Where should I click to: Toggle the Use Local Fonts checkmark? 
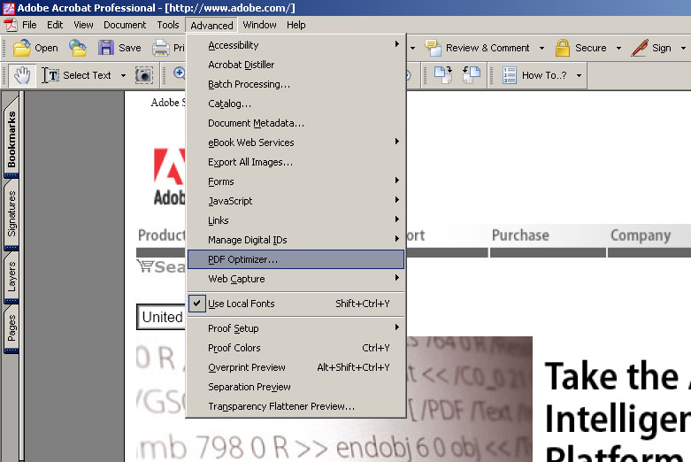pyautogui.click(x=197, y=304)
